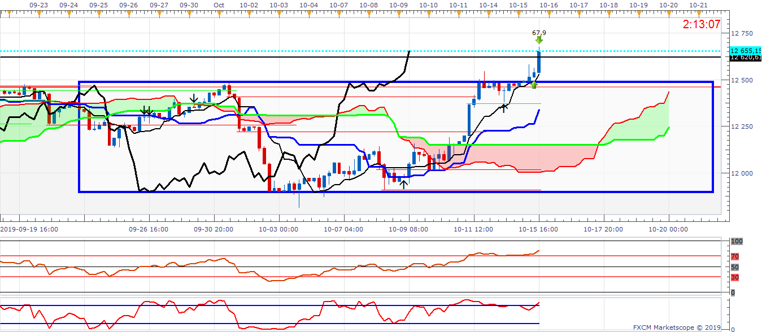Click the time axis label 10-11 12:00

(473, 229)
